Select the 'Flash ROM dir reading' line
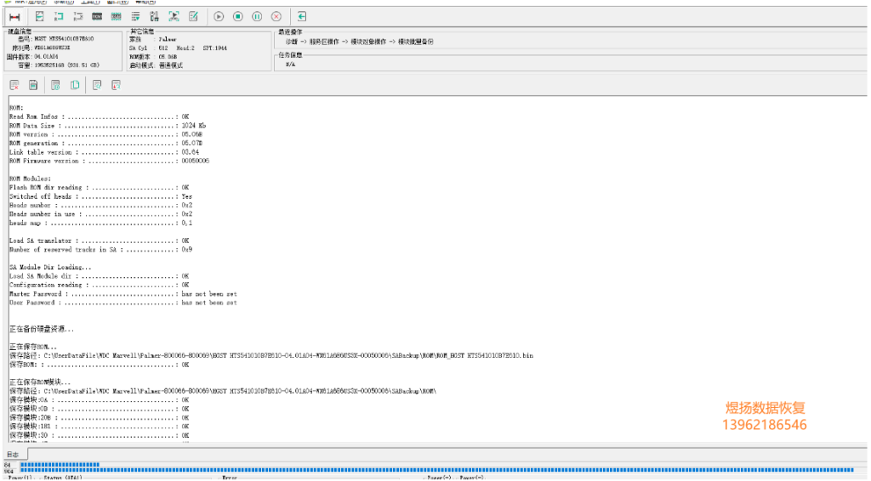 tap(100, 188)
